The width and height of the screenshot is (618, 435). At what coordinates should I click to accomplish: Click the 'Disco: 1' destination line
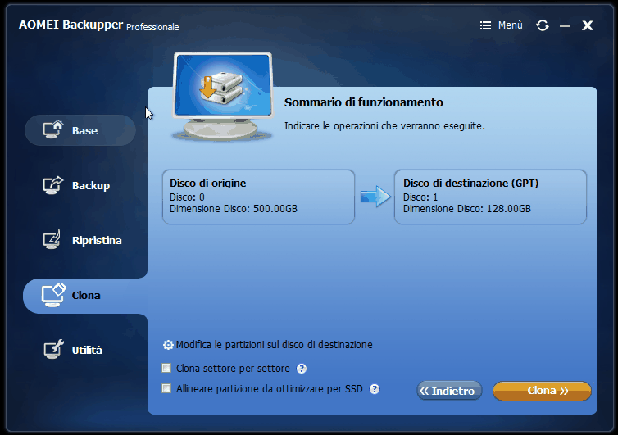click(x=420, y=197)
